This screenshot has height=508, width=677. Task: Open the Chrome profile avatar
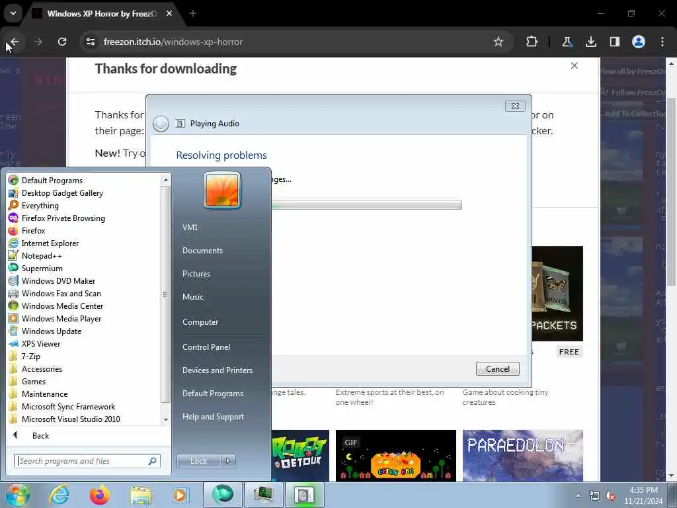638,42
